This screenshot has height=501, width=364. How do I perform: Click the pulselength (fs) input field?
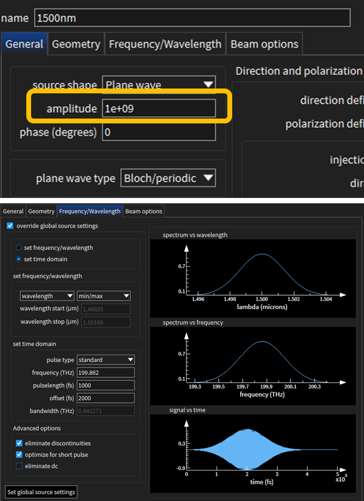click(106, 385)
